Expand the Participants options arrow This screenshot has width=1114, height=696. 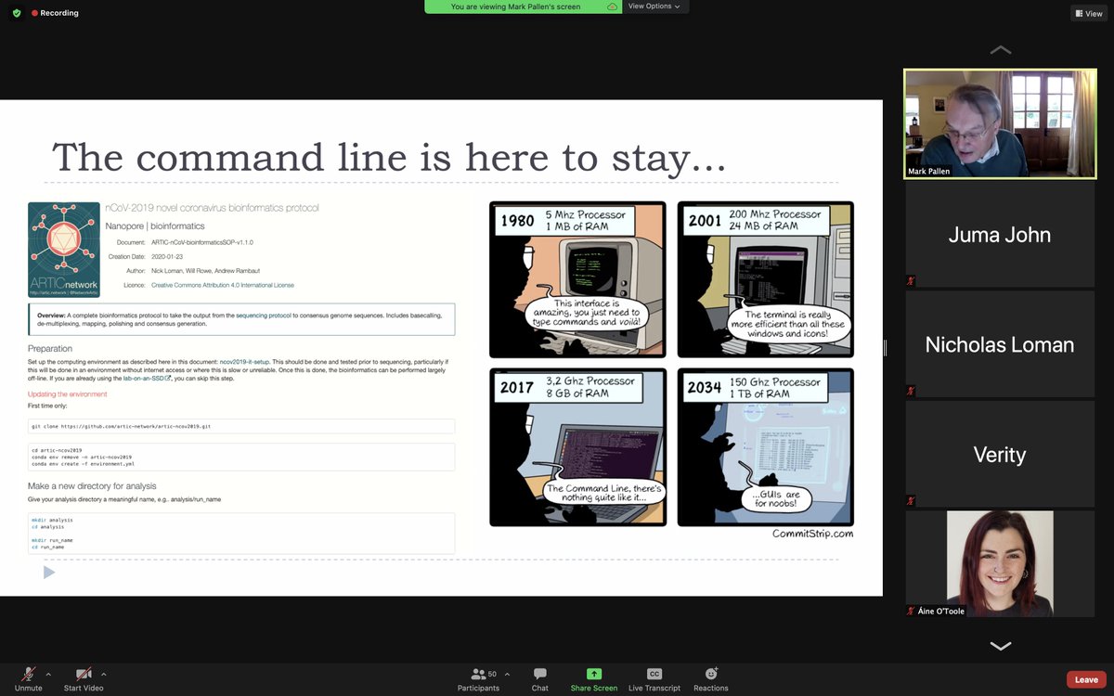pos(507,674)
